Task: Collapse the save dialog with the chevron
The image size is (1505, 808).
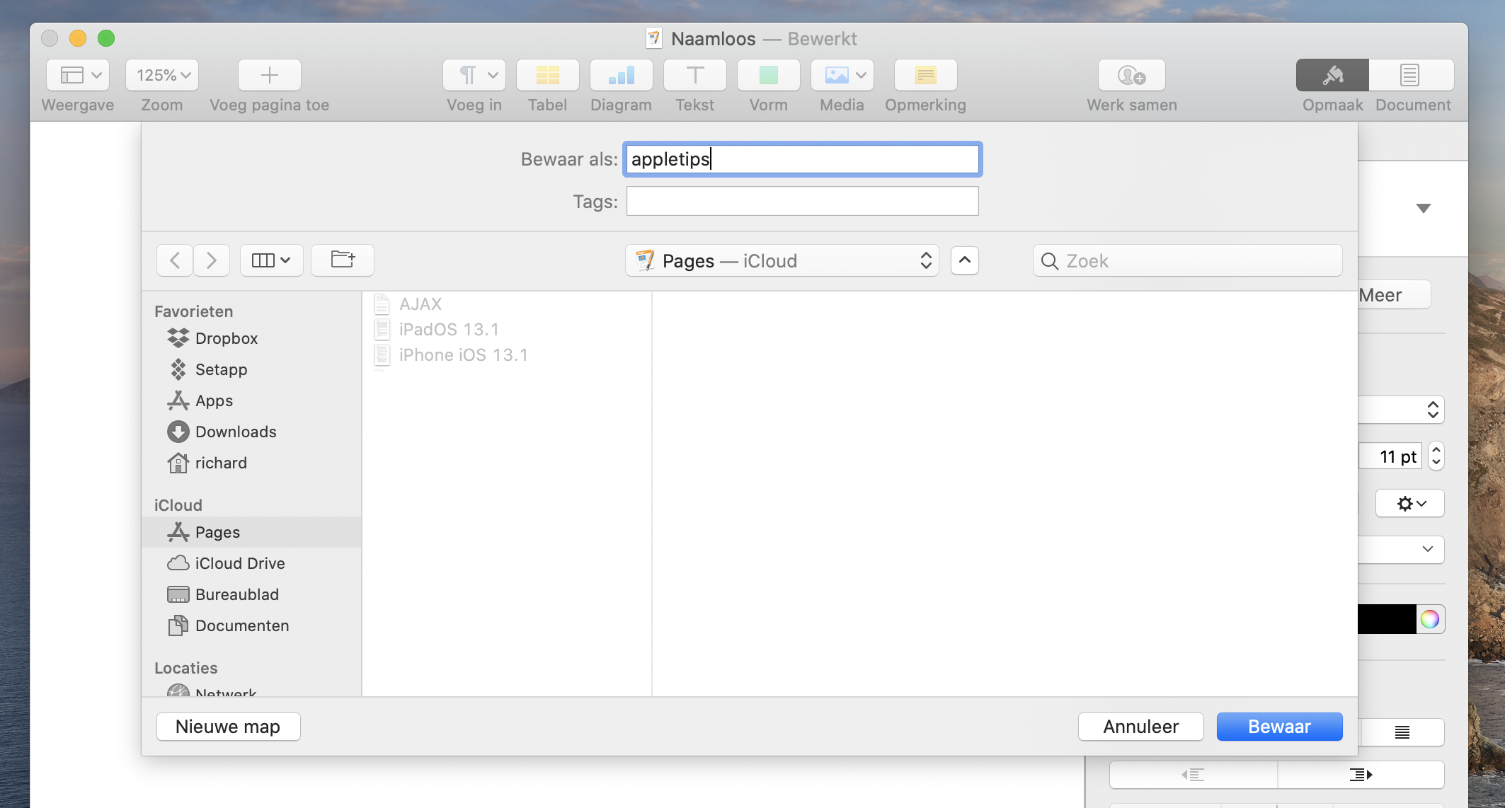Action: 964,260
